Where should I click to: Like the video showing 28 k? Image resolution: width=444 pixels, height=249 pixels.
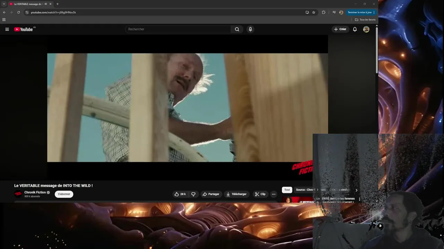pyautogui.click(x=180, y=194)
